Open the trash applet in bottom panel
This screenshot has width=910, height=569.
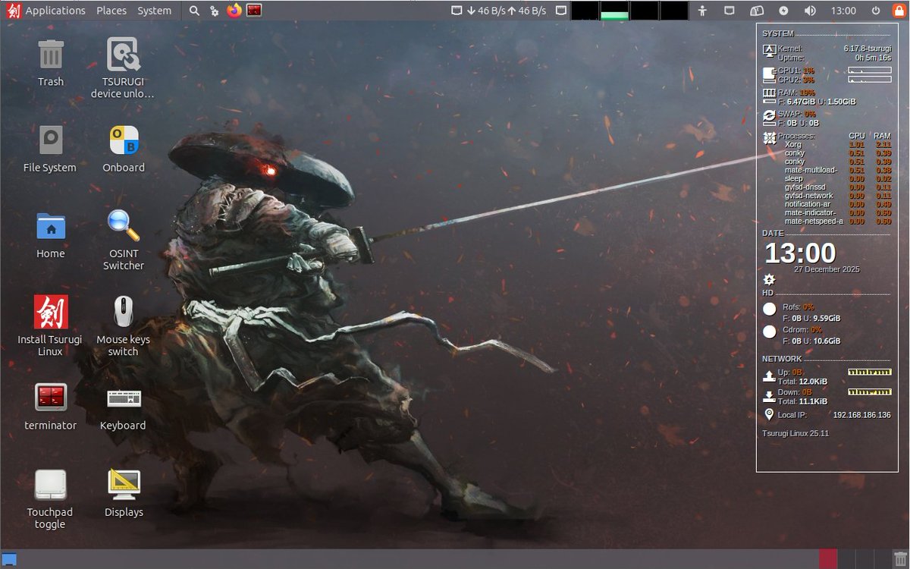pyautogui.click(x=899, y=559)
